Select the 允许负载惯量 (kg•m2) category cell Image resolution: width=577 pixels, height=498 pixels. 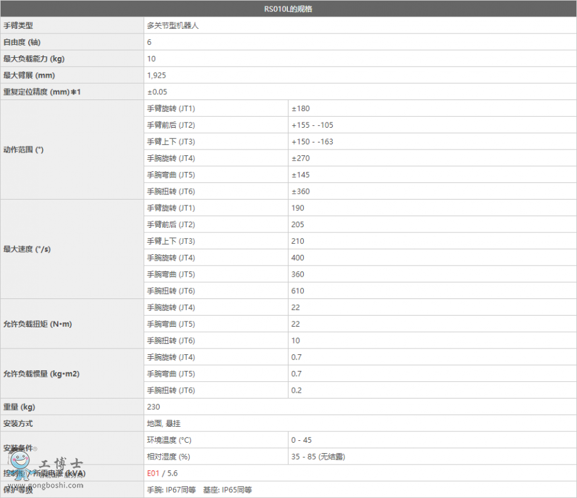[41, 374]
